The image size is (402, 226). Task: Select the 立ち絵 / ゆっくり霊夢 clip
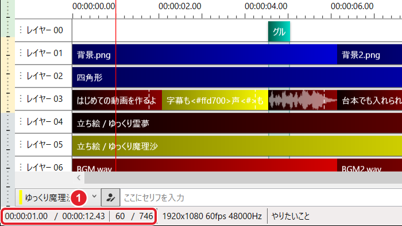[237, 123]
